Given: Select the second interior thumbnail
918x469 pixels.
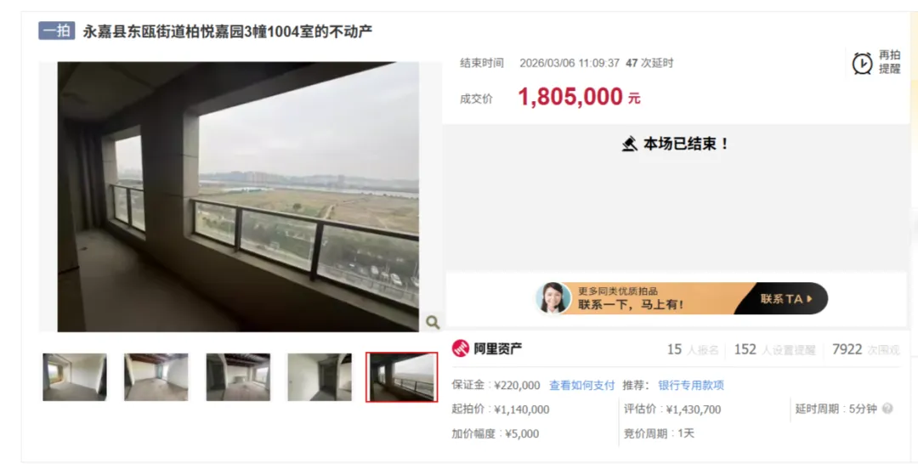Looking at the screenshot, I should [x=156, y=377].
